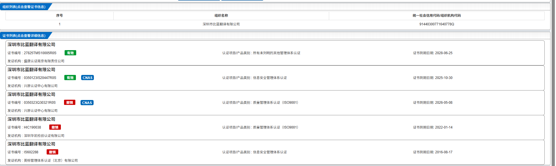Open certificate HIC190038 details
Image resolution: width=556 pixels, height=166 pixels.
point(275,127)
